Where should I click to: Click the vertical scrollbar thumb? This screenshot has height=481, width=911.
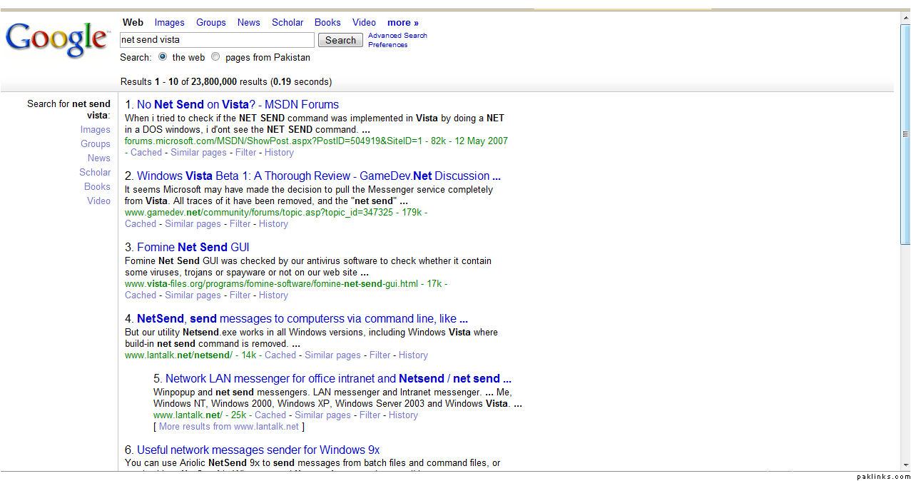(905, 134)
